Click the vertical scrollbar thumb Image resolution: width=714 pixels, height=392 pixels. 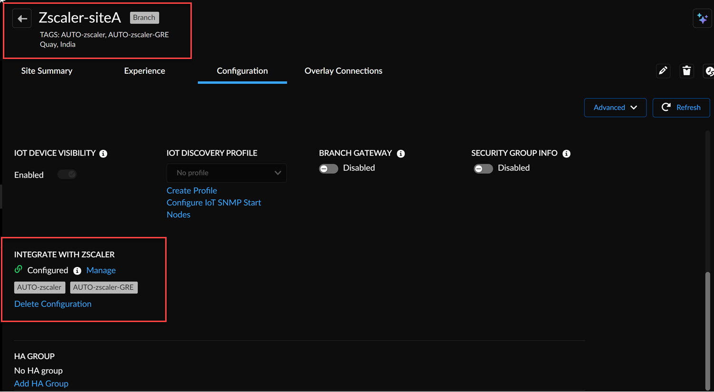tap(708, 328)
